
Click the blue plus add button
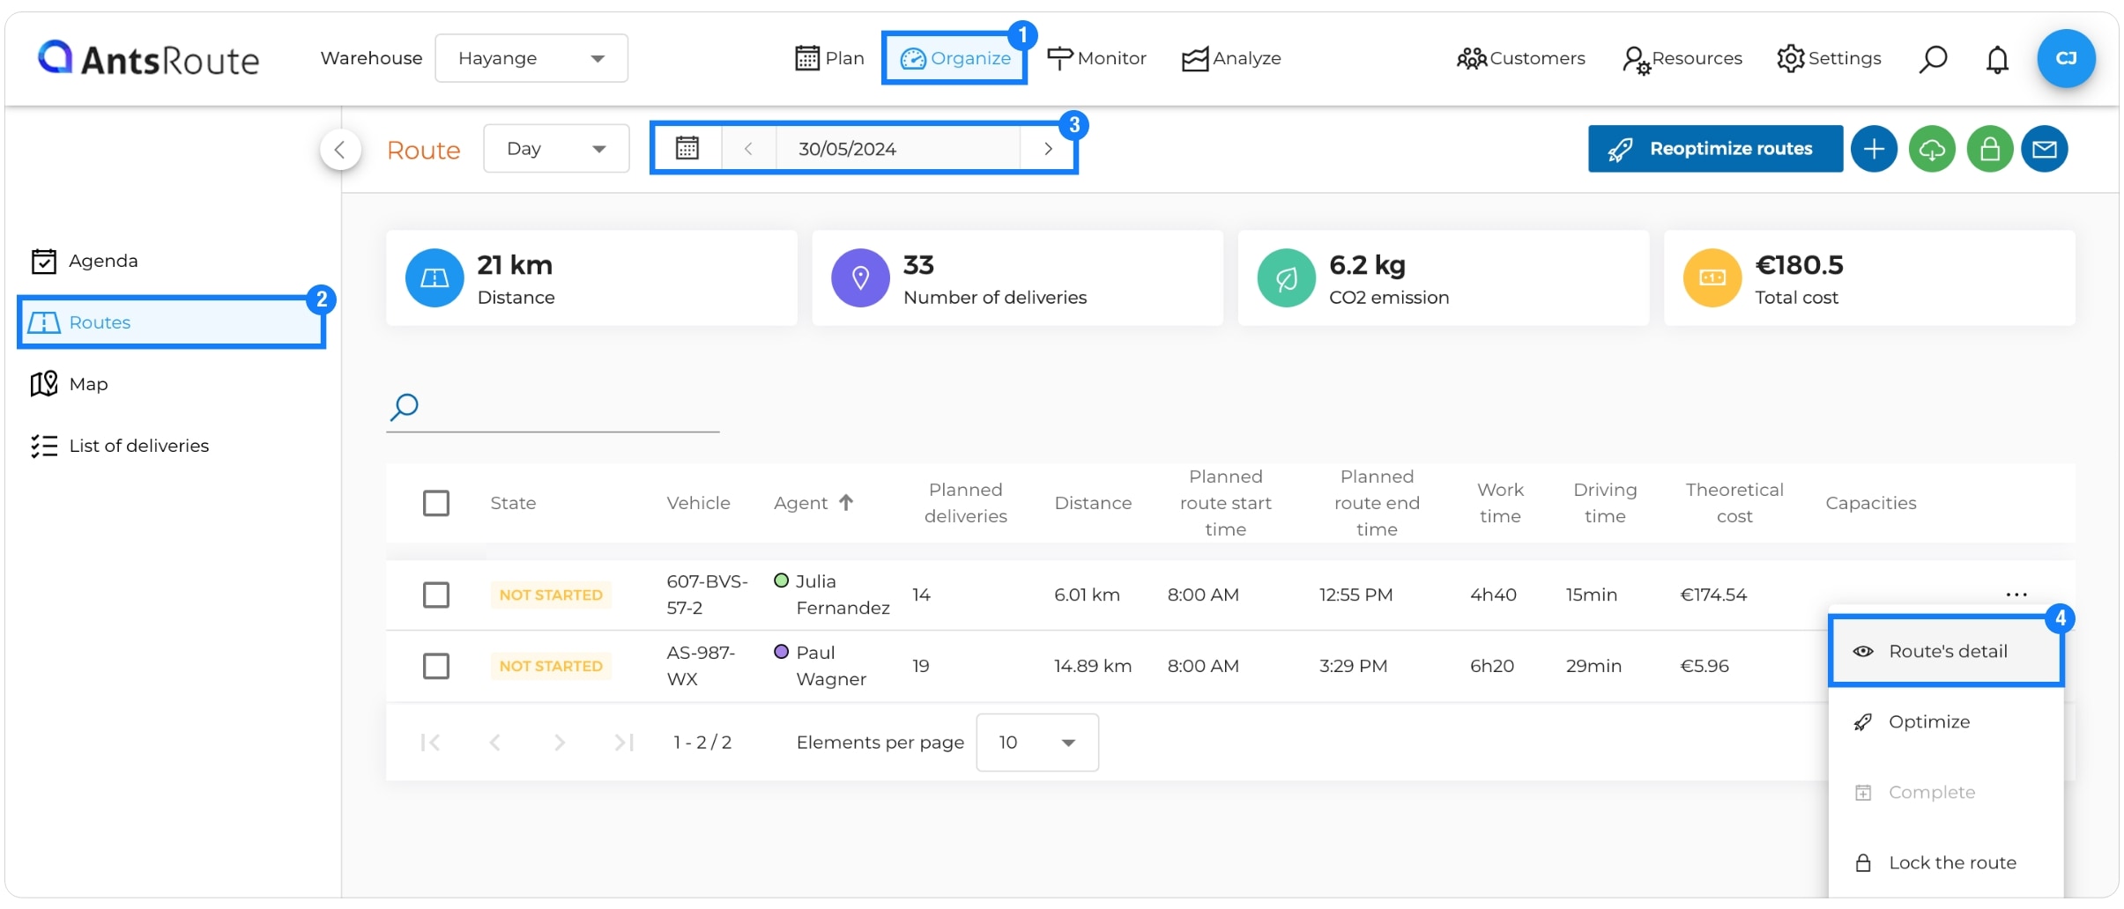[1874, 149]
